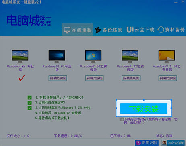Viewport: 186px width, 146px height.
Task: Click the circular arrow icon on 资料备份
Action: tap(161, 30)
